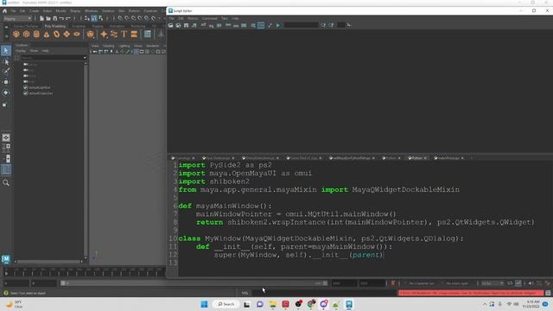Select defaultObjectSet in Outliner
Image resolution: width=553 pixels, height=311 pixels.
(x=41, y=93)
